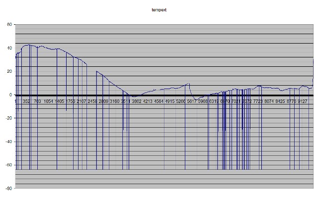Viewport: 318px width, 197px height.
Task: Click the x-axis label 1054
Action: [x=49, y=101]
